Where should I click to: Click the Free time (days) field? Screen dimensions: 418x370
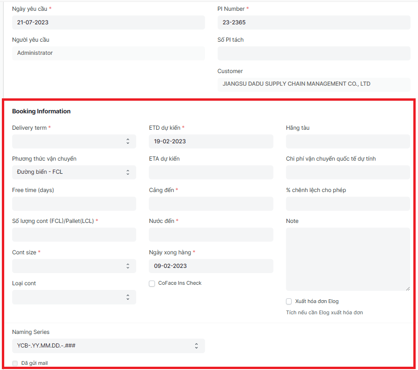coord(74,204)
